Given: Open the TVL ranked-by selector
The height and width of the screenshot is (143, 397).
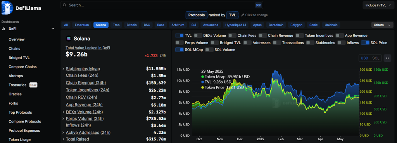Looking at the screenshot, I should [233, 15].
